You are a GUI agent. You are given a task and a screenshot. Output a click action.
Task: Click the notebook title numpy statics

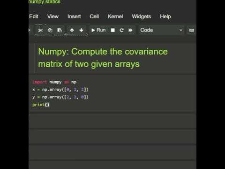pos(45,2)
